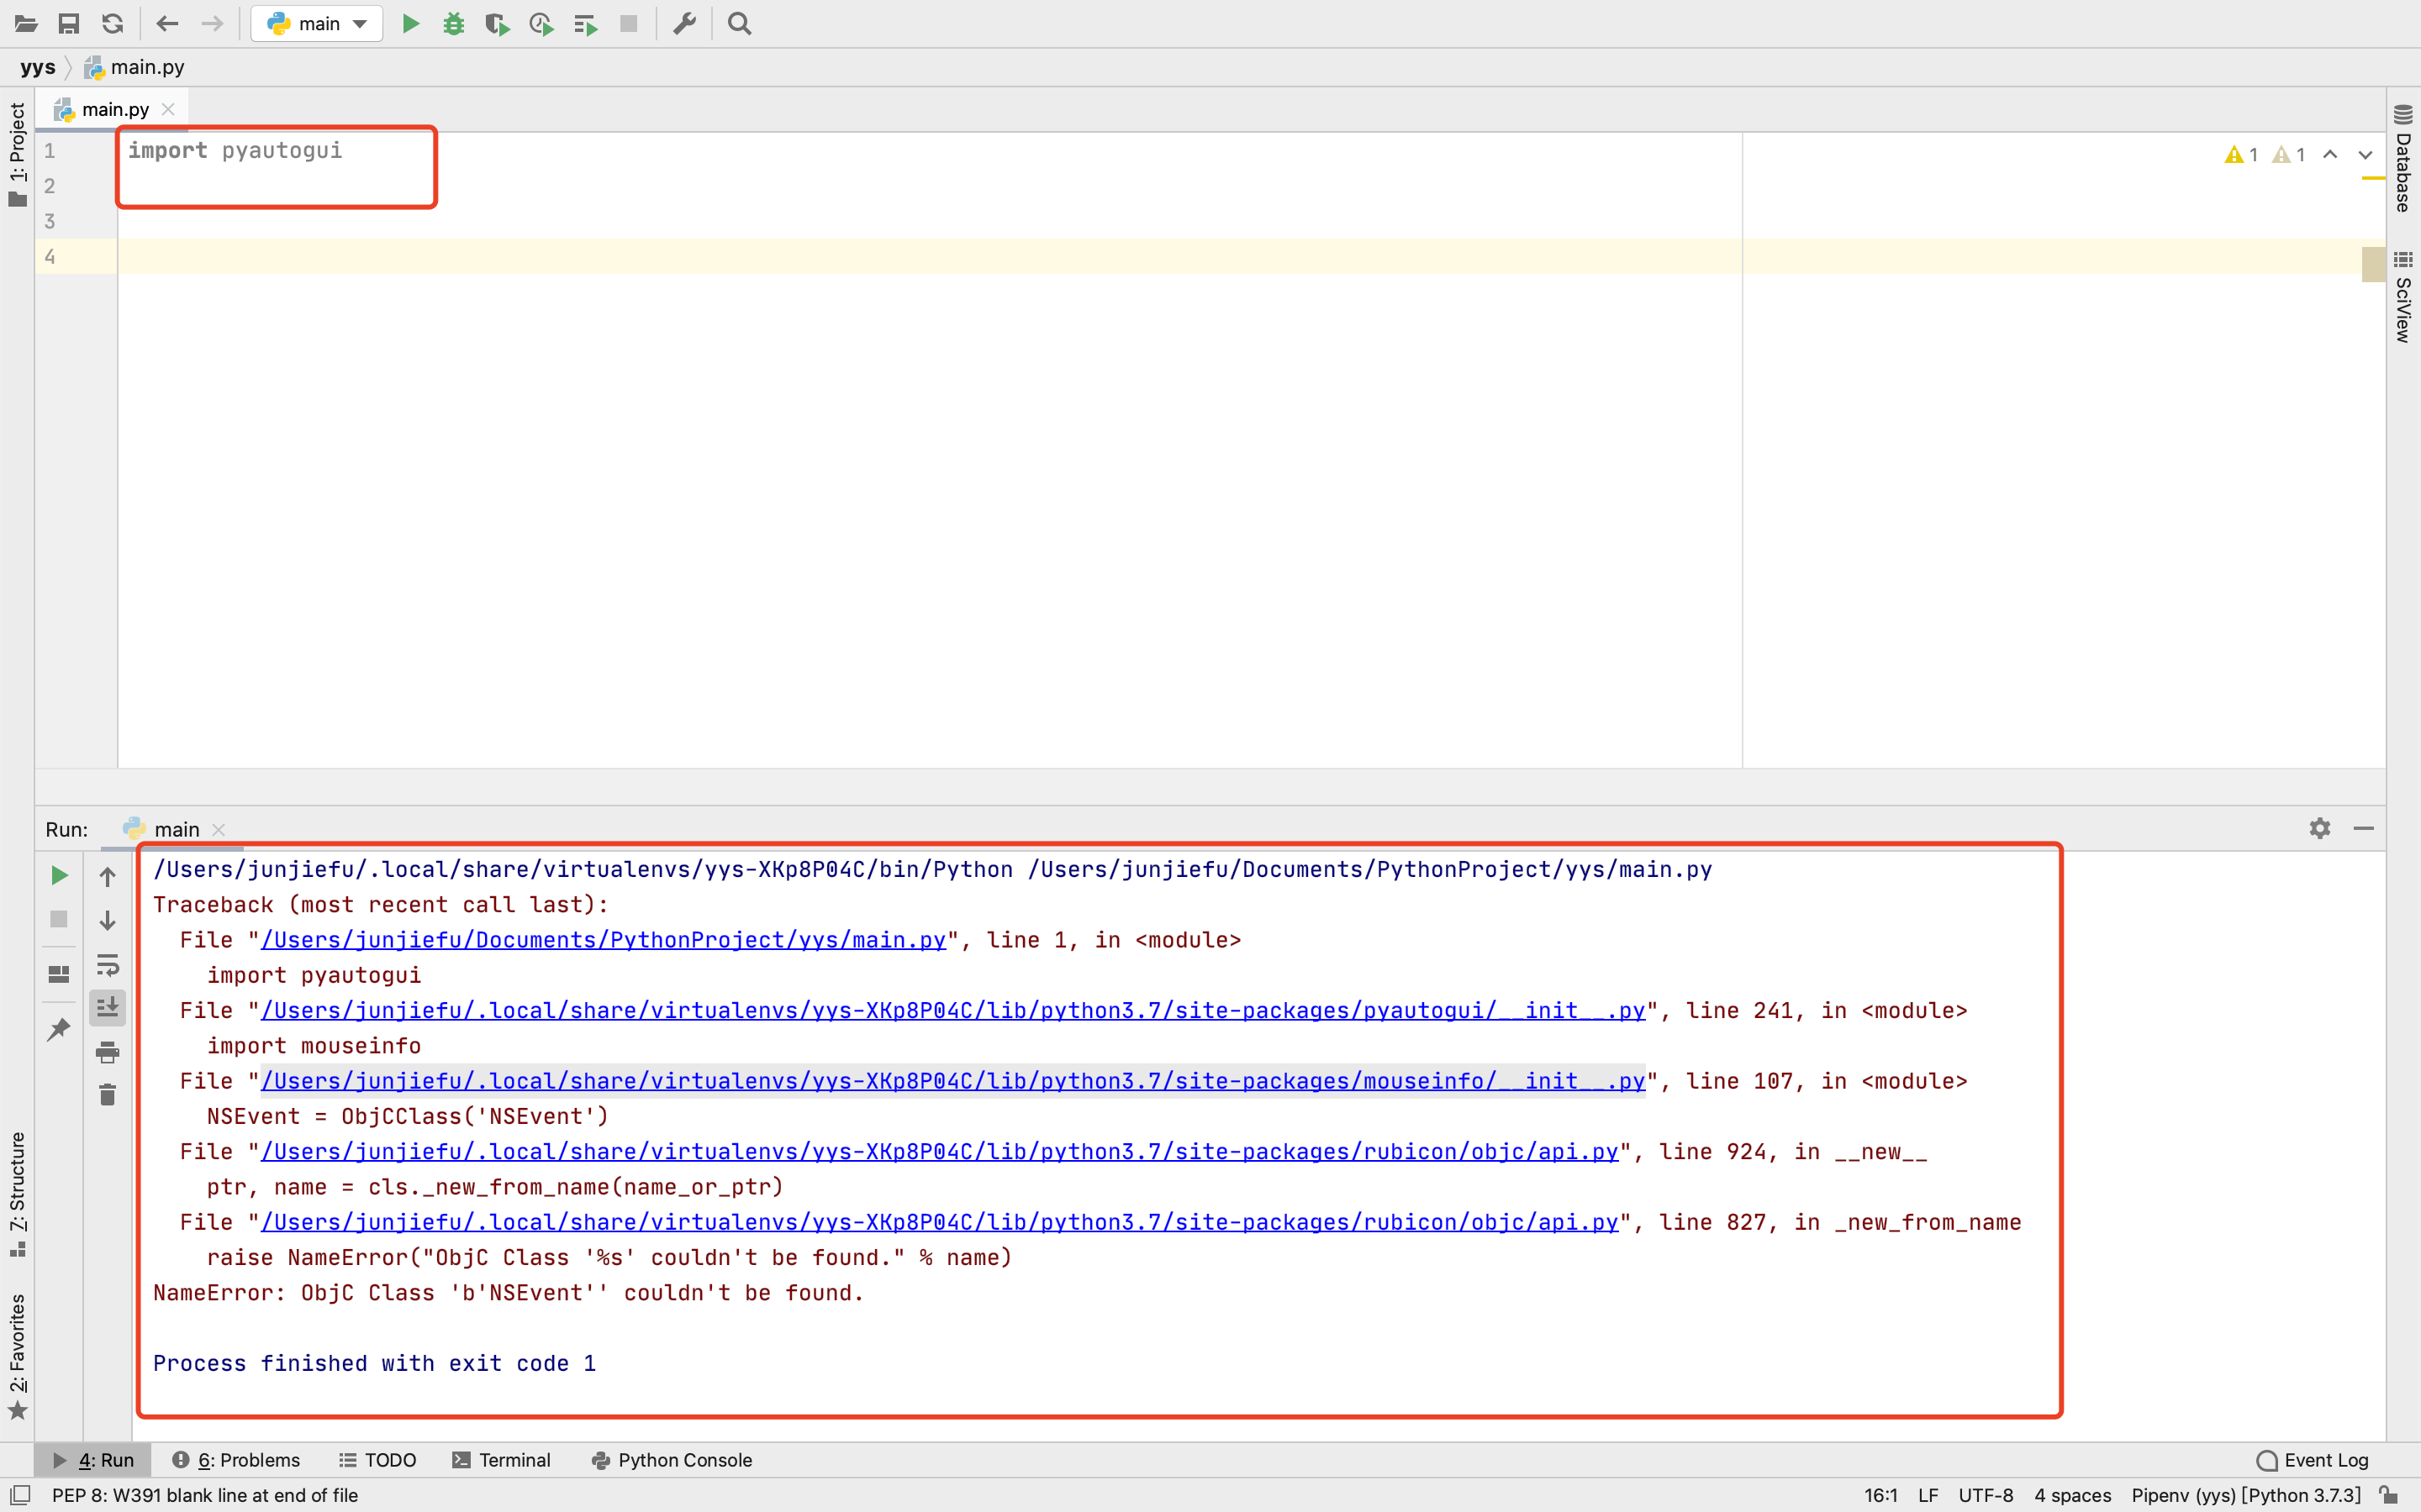Toggle scroll-to-end in the console
The width and height of the screenshot is (2421, 1512).
(x=107, y=1007)
